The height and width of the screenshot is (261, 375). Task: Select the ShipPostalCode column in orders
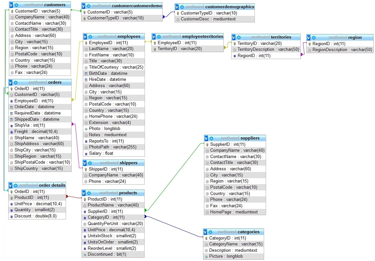coord(40,162)
